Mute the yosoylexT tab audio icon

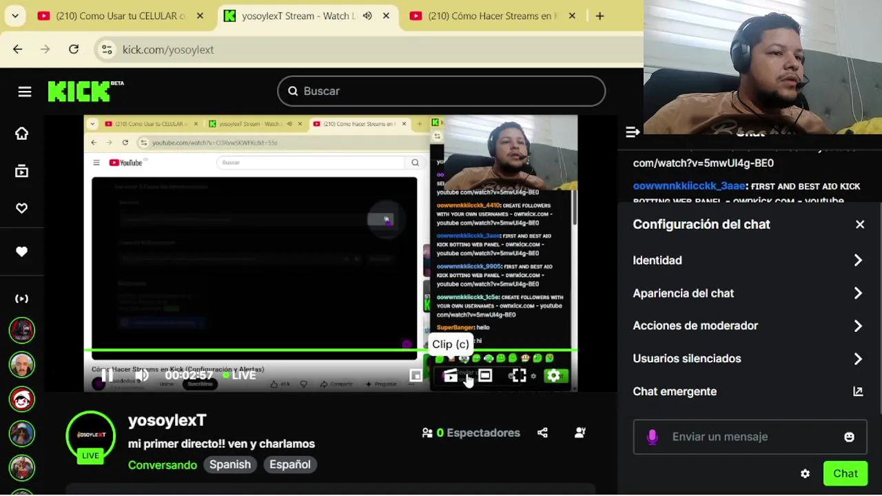coord(367,16)
